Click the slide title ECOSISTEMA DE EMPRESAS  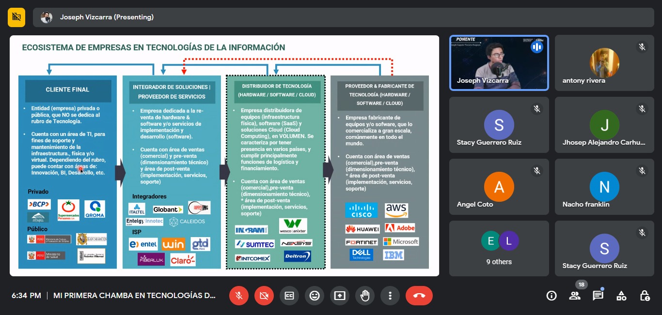[154, 47]
